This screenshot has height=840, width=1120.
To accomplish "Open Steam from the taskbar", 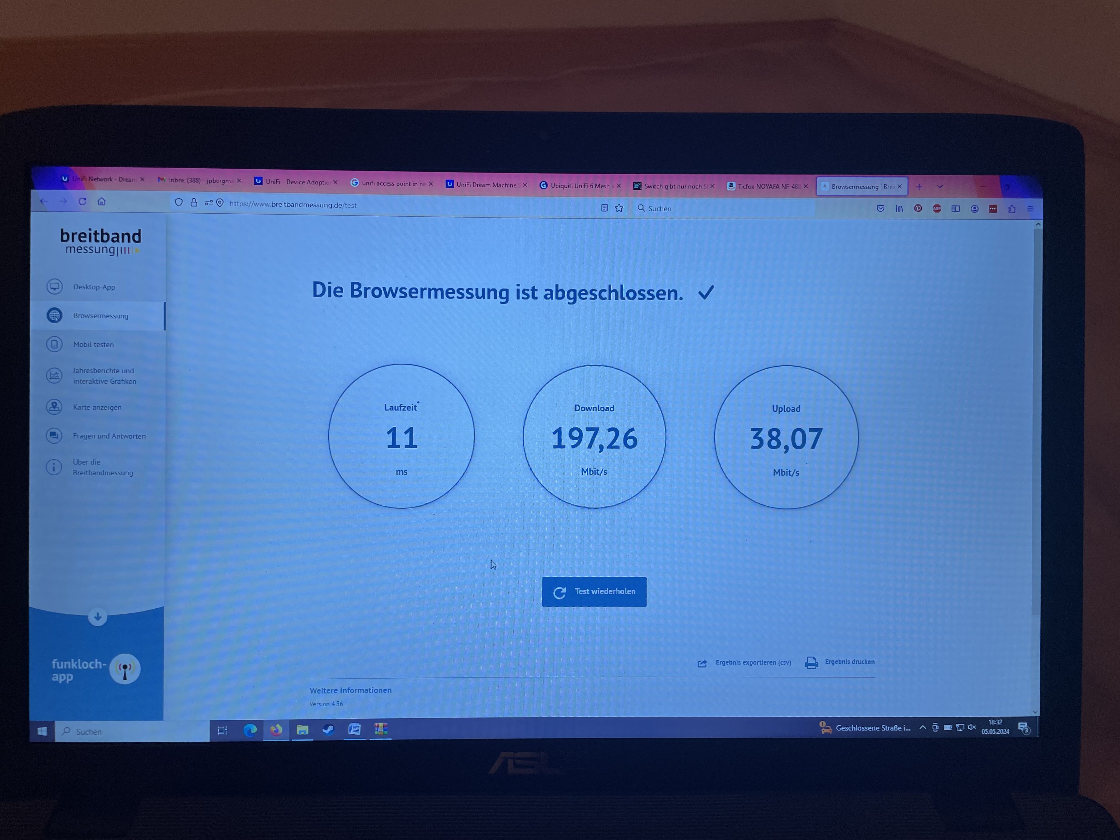I will click(328, 730).
